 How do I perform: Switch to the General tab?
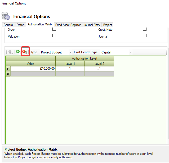(x=8, y=25)
